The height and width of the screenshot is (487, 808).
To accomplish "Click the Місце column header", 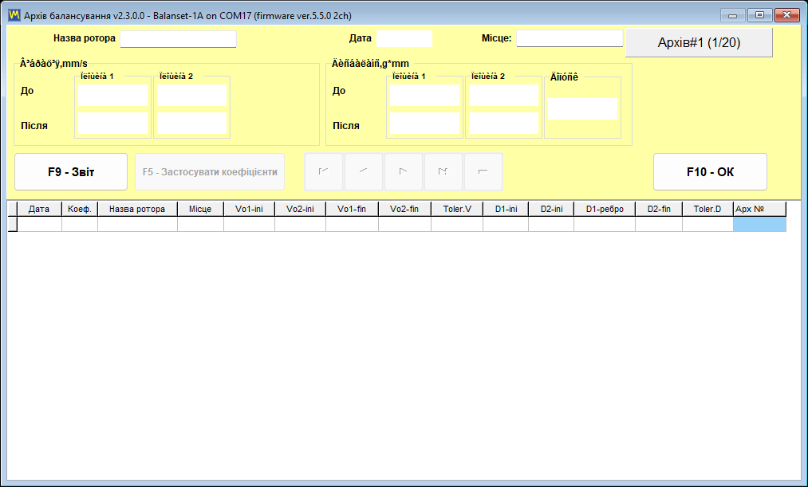I will tap(200, 209).
